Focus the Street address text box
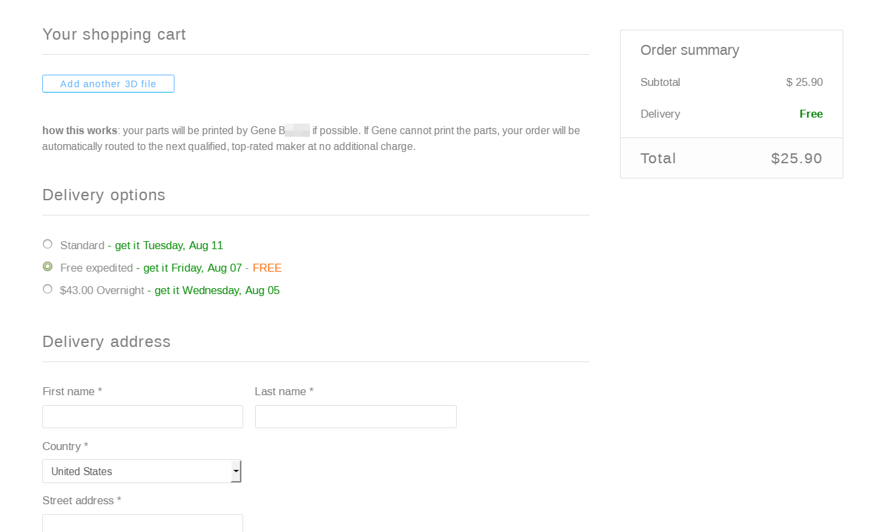Screen dimensions: 877x532 (143, 523)
